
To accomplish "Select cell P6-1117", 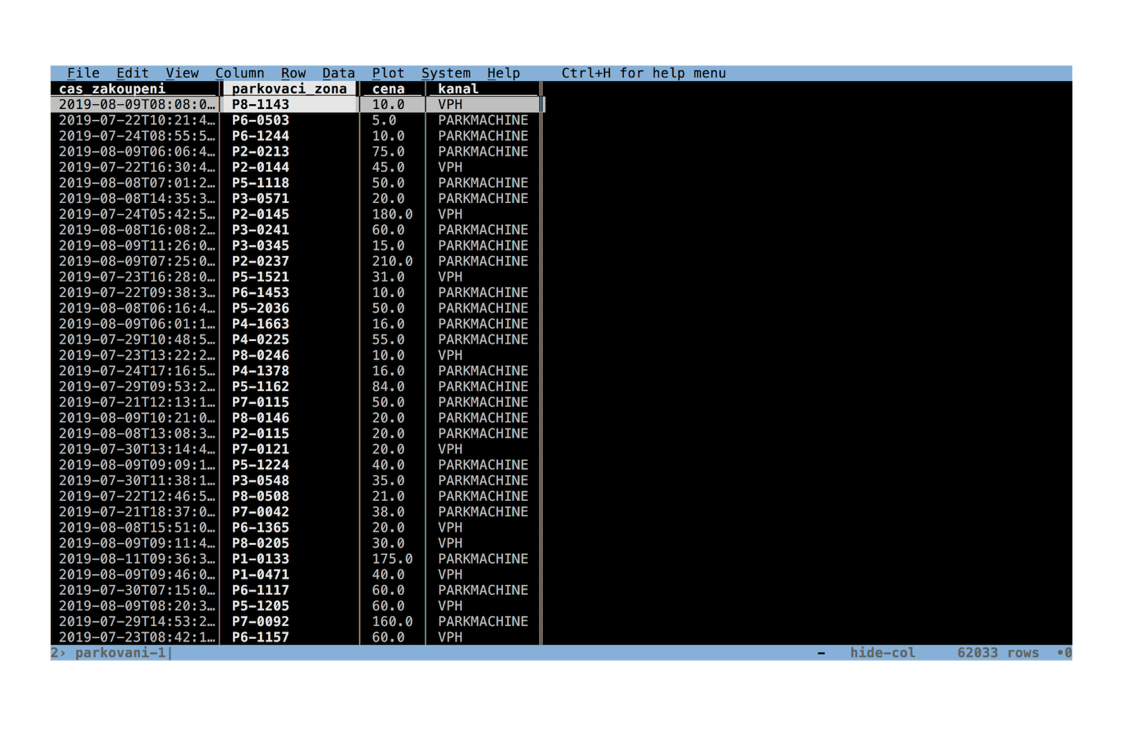I will 261,590.
